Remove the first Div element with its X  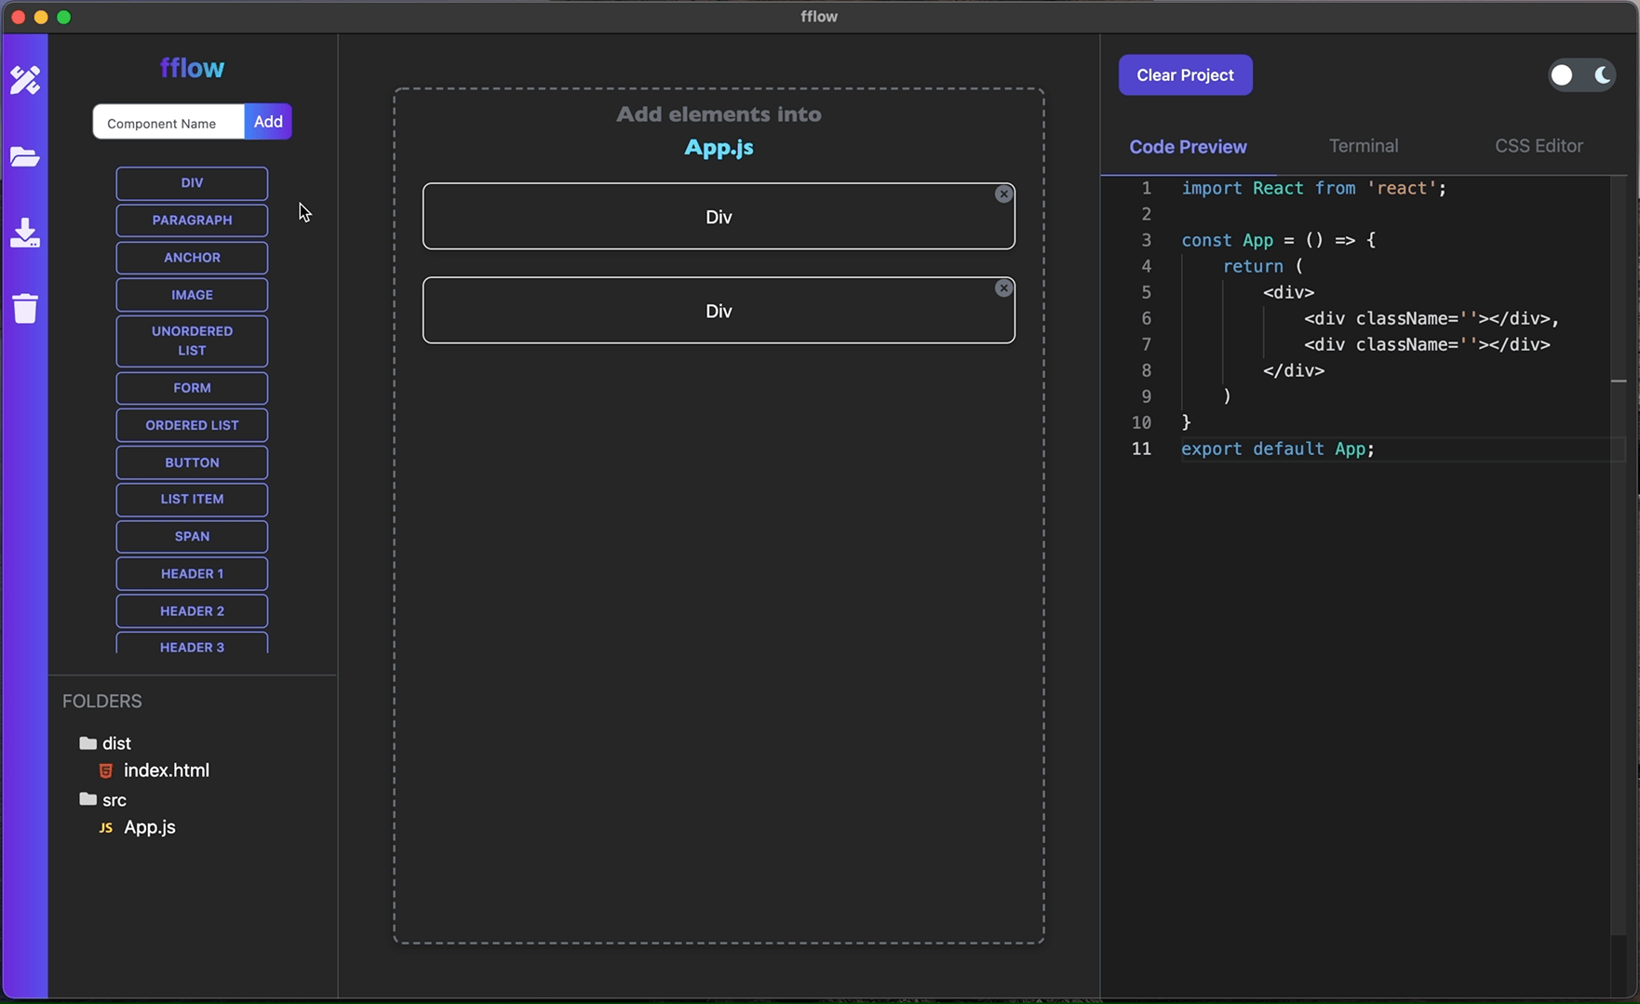coord(1003,194)
